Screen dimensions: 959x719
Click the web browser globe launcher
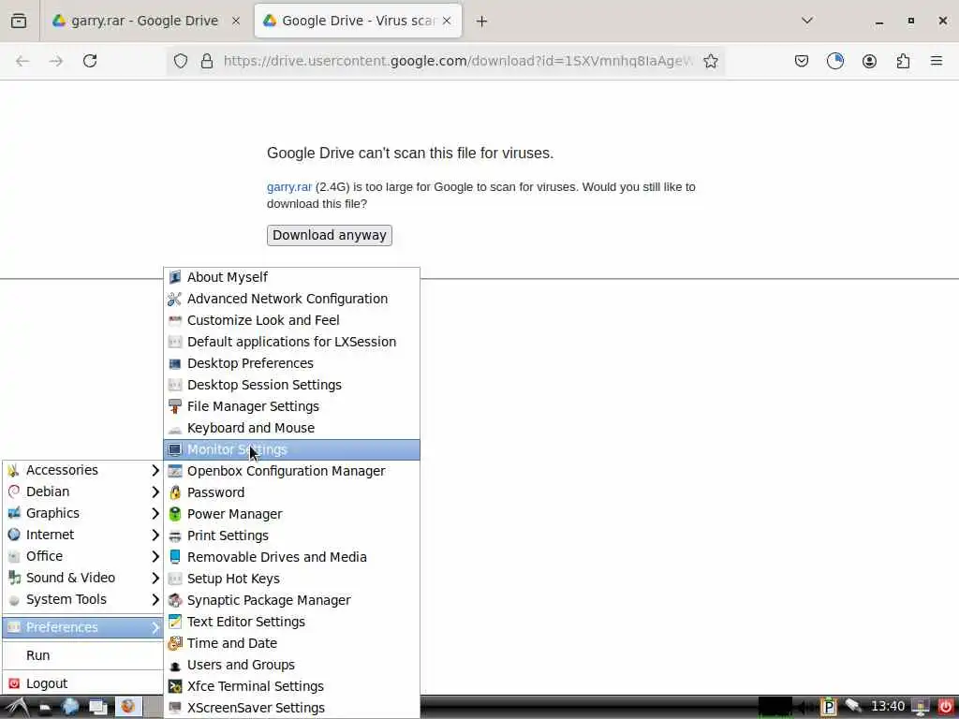pos(70,708)
